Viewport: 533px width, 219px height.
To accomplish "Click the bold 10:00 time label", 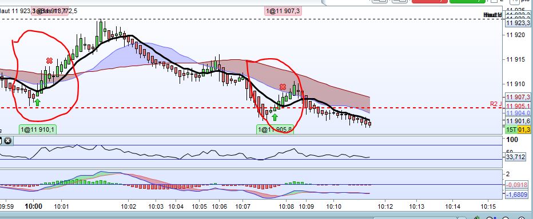I will pyautogui.click(x=33, y=206).
